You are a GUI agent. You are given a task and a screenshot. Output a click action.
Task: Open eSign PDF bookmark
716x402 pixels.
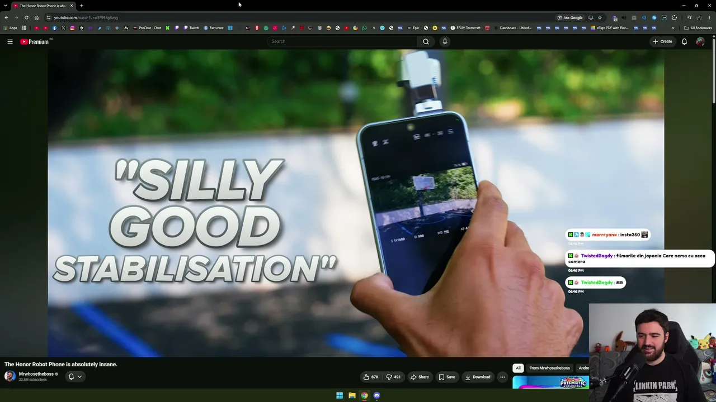point(610,28)
